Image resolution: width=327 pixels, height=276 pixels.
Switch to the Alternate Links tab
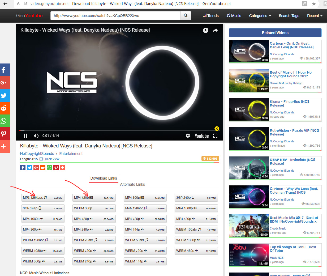132,184
